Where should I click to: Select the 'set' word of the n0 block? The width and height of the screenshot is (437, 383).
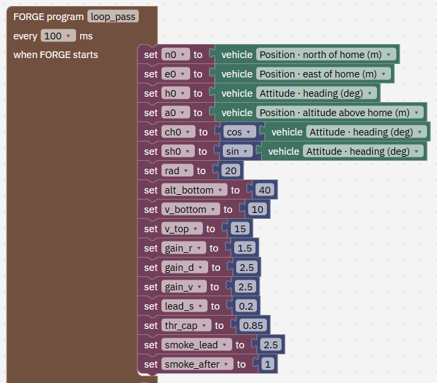pyautogui.click(x=151, y=55)
